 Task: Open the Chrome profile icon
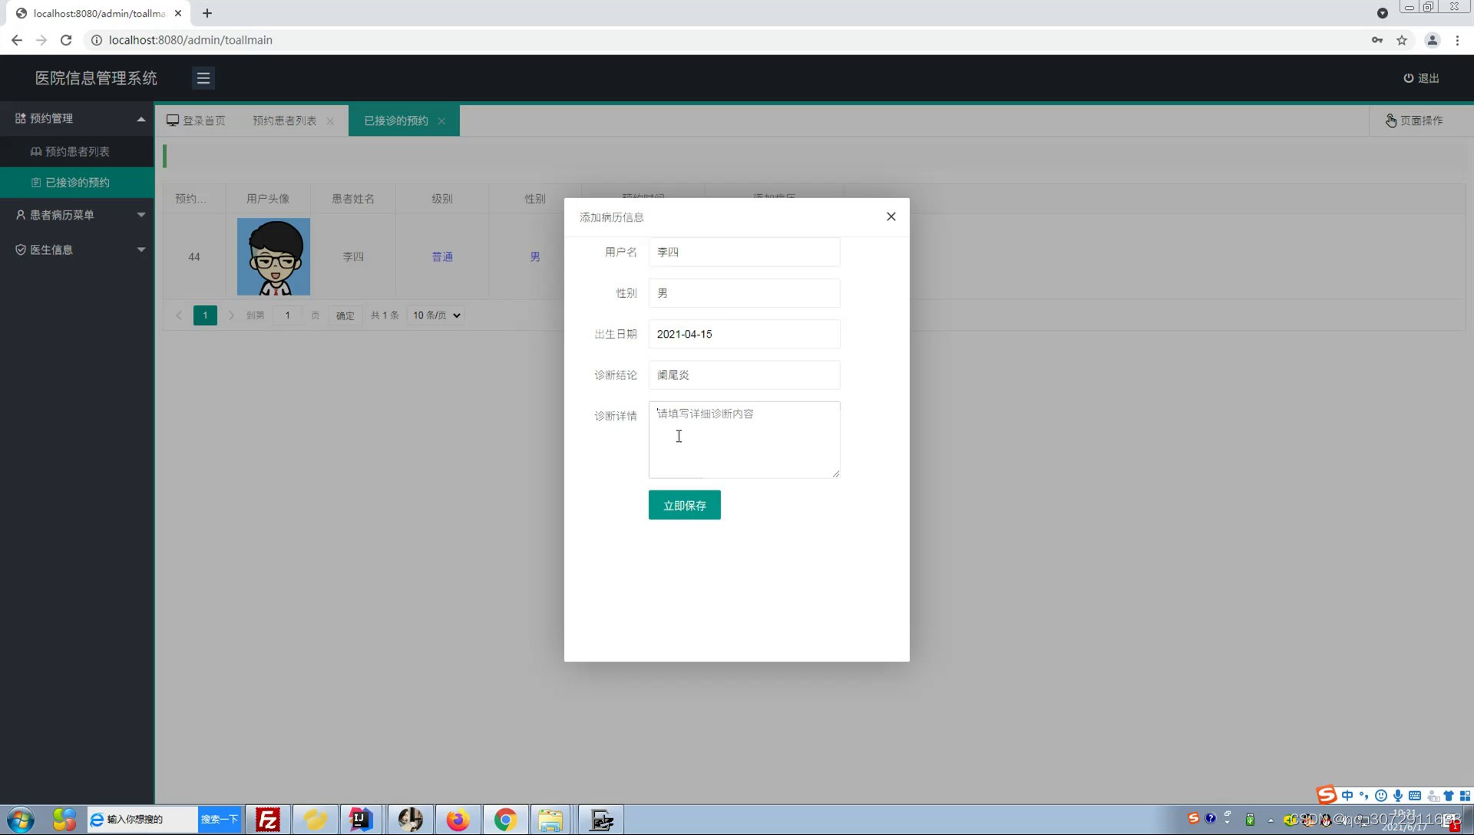click(x=1432, y=40)
